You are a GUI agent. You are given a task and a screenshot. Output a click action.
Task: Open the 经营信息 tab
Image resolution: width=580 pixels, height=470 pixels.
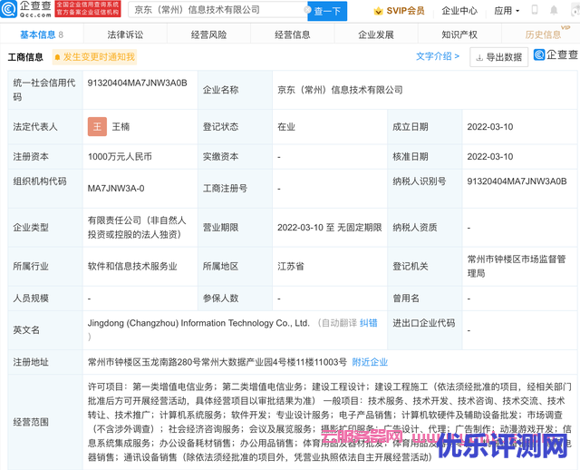292,34
